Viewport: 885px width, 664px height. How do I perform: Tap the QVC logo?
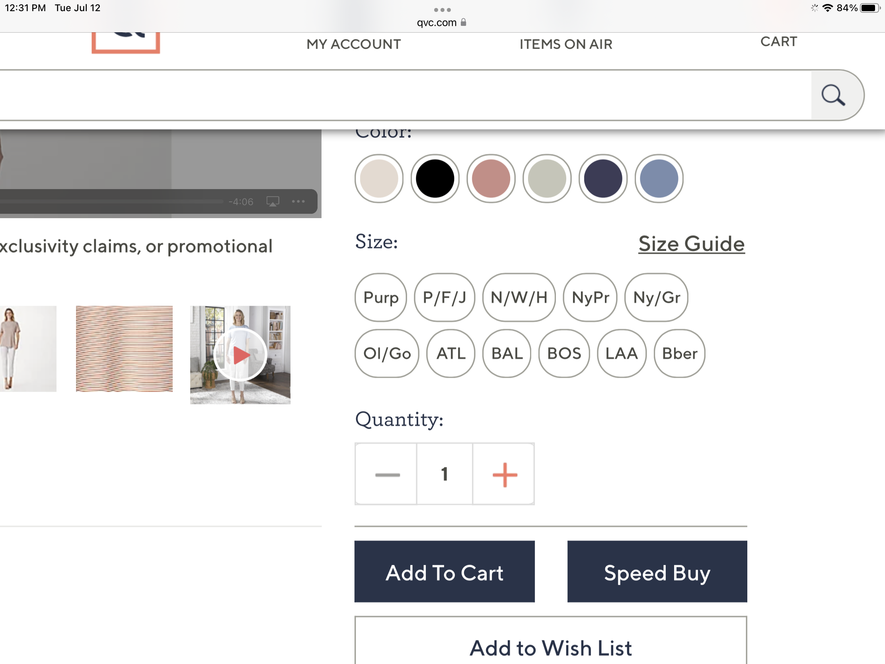click(x=126, y=42)
